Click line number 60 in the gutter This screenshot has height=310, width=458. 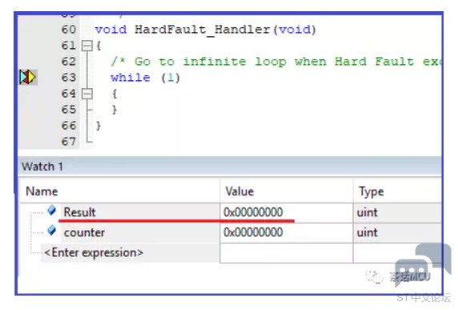[69, 30]
